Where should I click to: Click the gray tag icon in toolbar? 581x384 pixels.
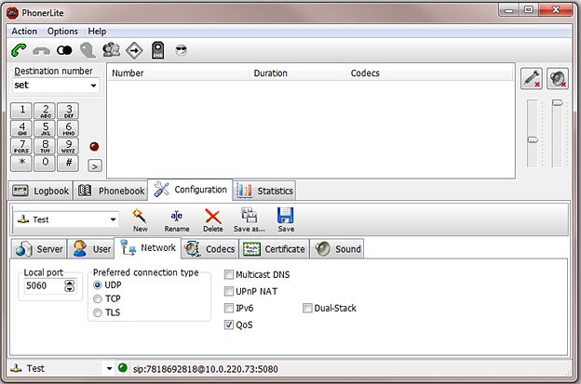click(88, 50)
